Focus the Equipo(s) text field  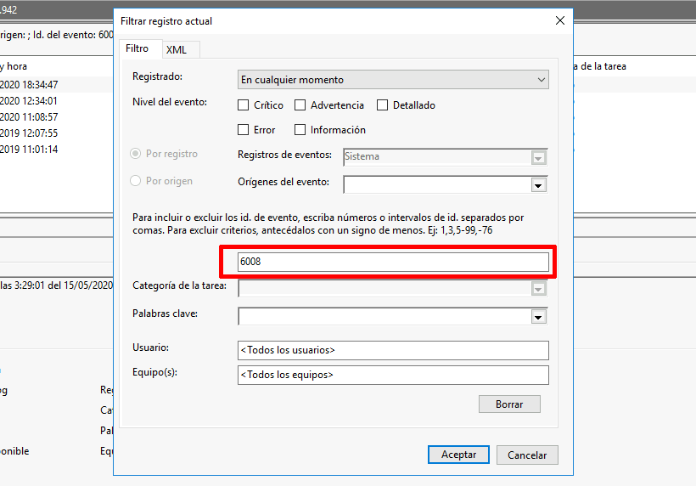click(393, 375)
